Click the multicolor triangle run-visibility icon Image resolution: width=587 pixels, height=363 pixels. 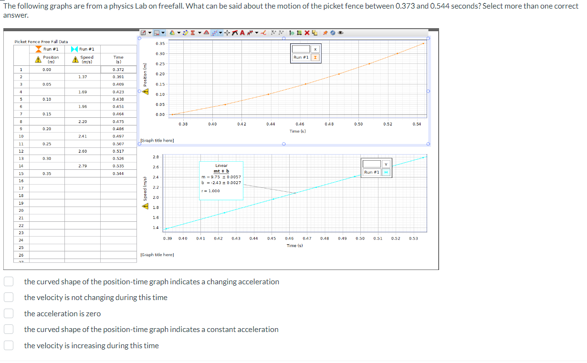(172, 33)
